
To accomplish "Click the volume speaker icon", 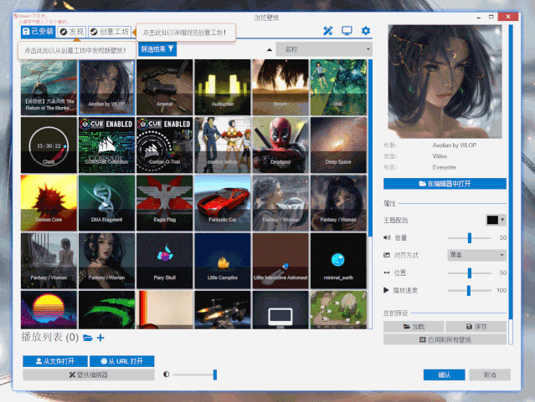I will point(387,237).
